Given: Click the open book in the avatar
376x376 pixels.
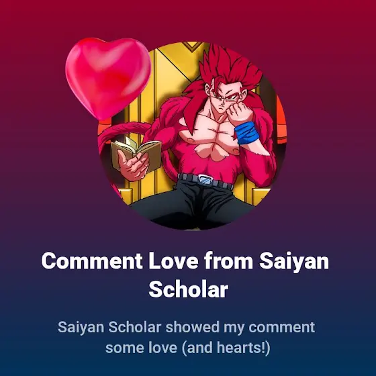Looking at the screenshot, I should click(136, 153).
